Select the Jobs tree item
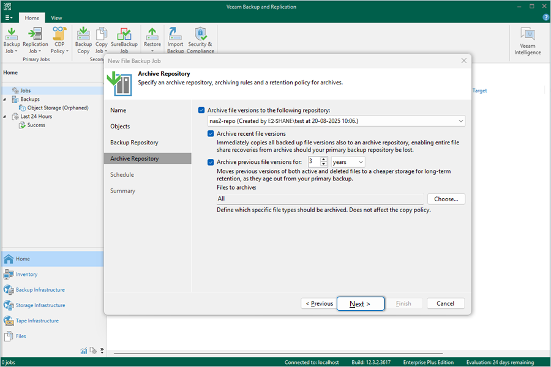 [x=25, y=91]
